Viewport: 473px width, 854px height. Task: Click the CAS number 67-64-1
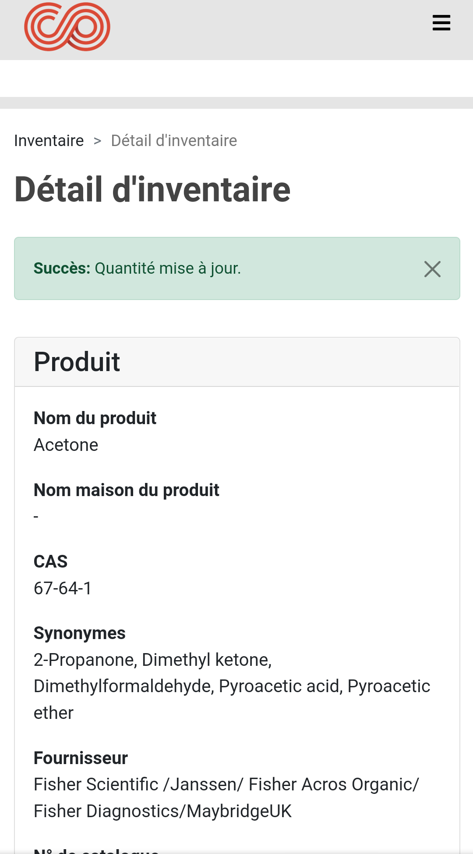pyautogui.click(x=63, y=588)
